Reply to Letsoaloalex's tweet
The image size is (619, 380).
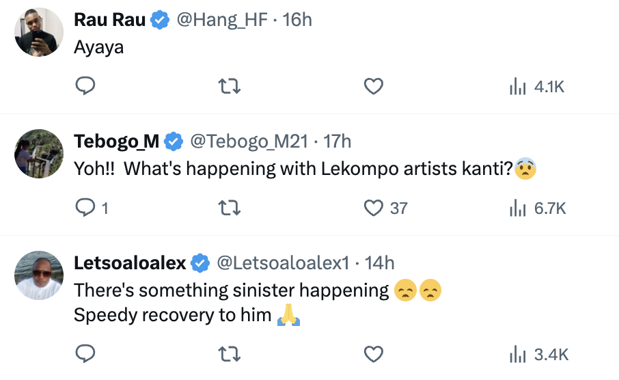click(x=84, y=354)
